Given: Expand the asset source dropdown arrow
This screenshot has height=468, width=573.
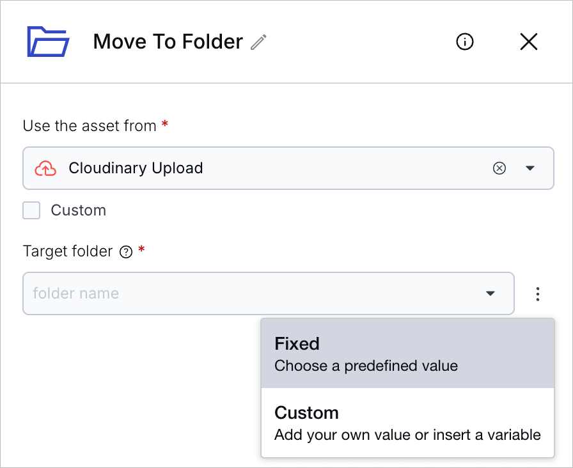Looking at the screenshot, I should click(x=530, y=168).
